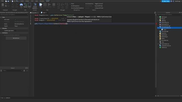Expand the TextChatService tree node
The height and width of the screenshot is (102, 182).
(x=158, y=44)
